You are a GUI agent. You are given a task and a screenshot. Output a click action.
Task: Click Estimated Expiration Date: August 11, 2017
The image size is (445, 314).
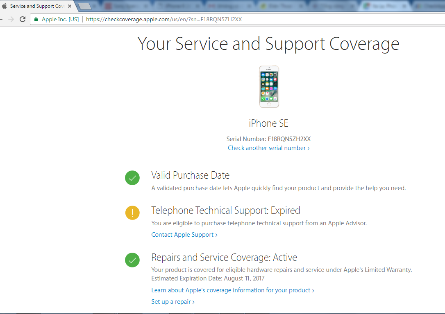coord(208,278)
